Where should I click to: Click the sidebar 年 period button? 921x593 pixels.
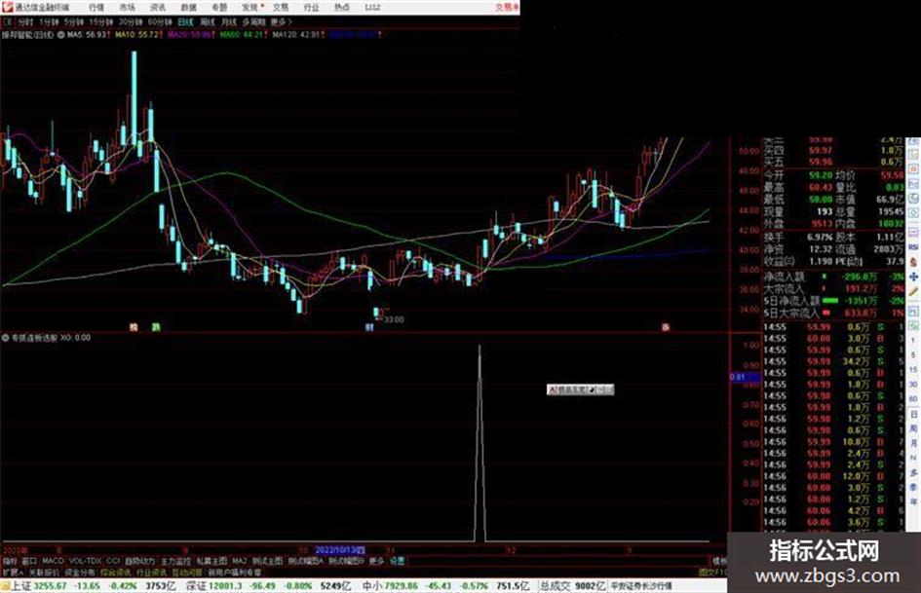tap(913, 502)
